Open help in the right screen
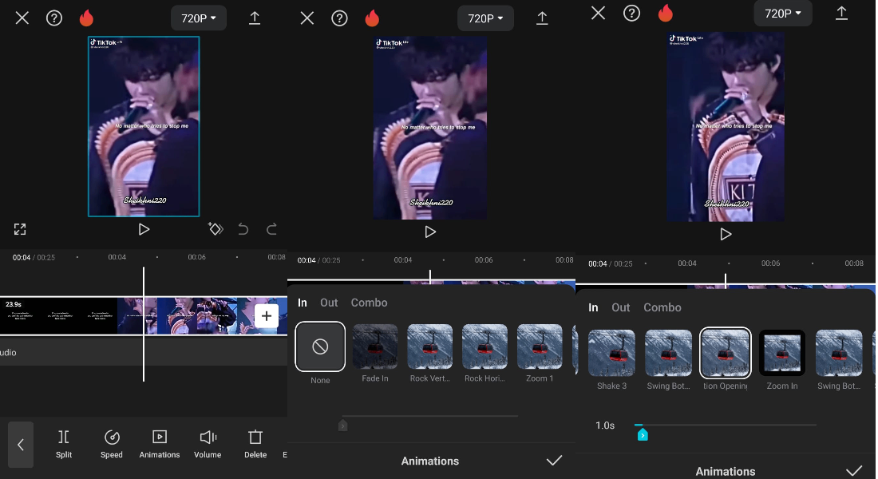The height and width of the screenshot is (479, 878). coord(631,13)
